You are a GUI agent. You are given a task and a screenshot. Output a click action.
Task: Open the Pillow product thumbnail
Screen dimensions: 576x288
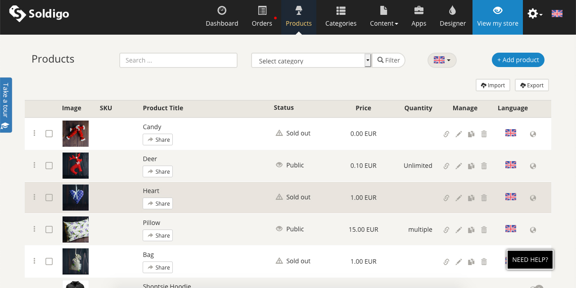point(76,229)
